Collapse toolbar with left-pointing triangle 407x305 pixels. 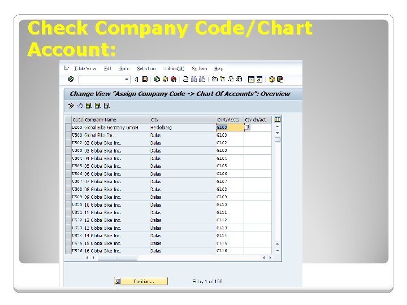[137, 80]
